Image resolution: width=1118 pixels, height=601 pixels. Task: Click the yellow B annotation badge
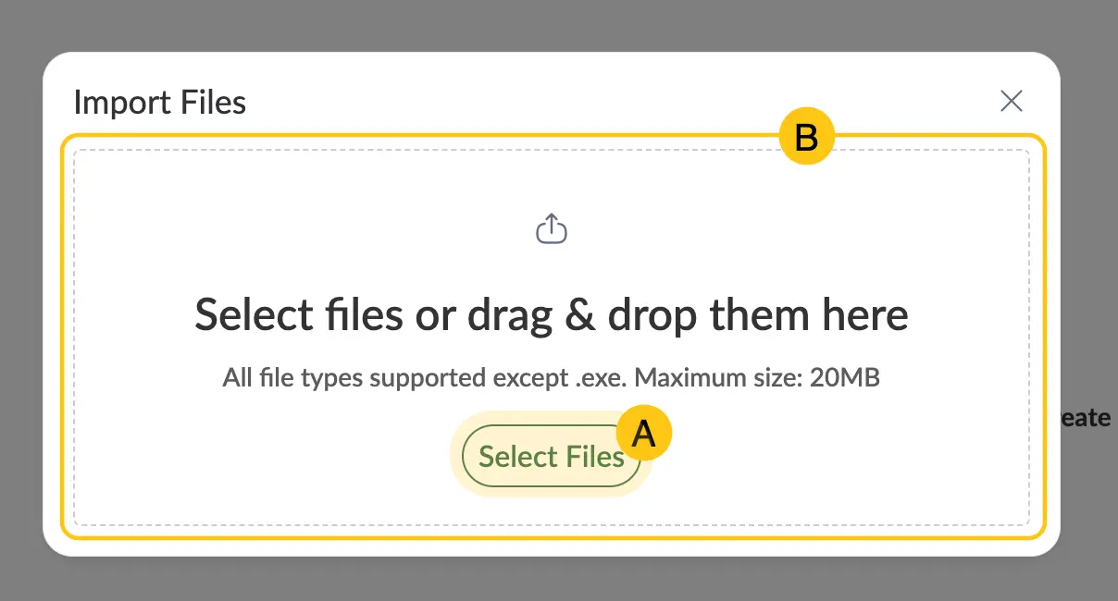click(807, 138)
